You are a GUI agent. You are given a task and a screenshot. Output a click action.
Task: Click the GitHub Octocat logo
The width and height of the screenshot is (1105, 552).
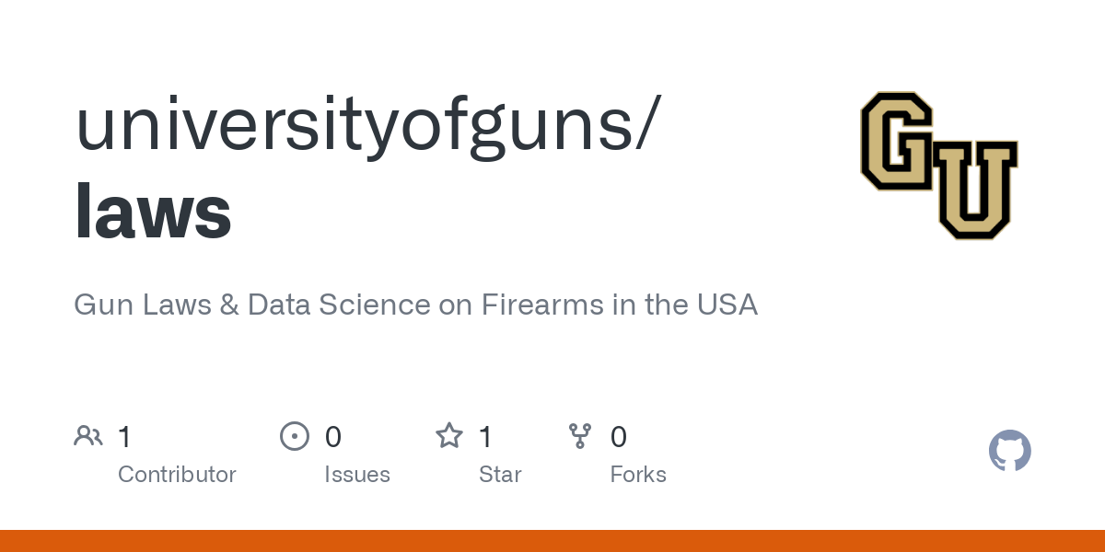1009,451
